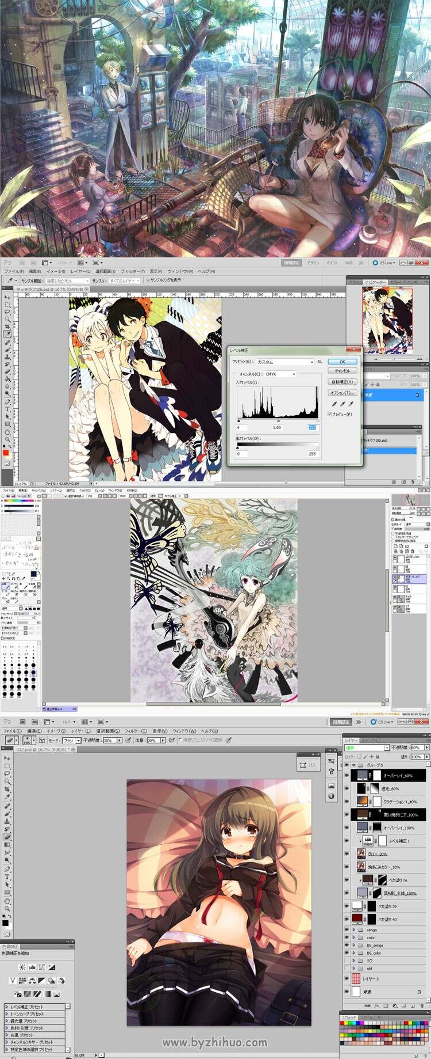Hide the BG_color group layer
431x1059 pixels.
[x=347, y=953]
